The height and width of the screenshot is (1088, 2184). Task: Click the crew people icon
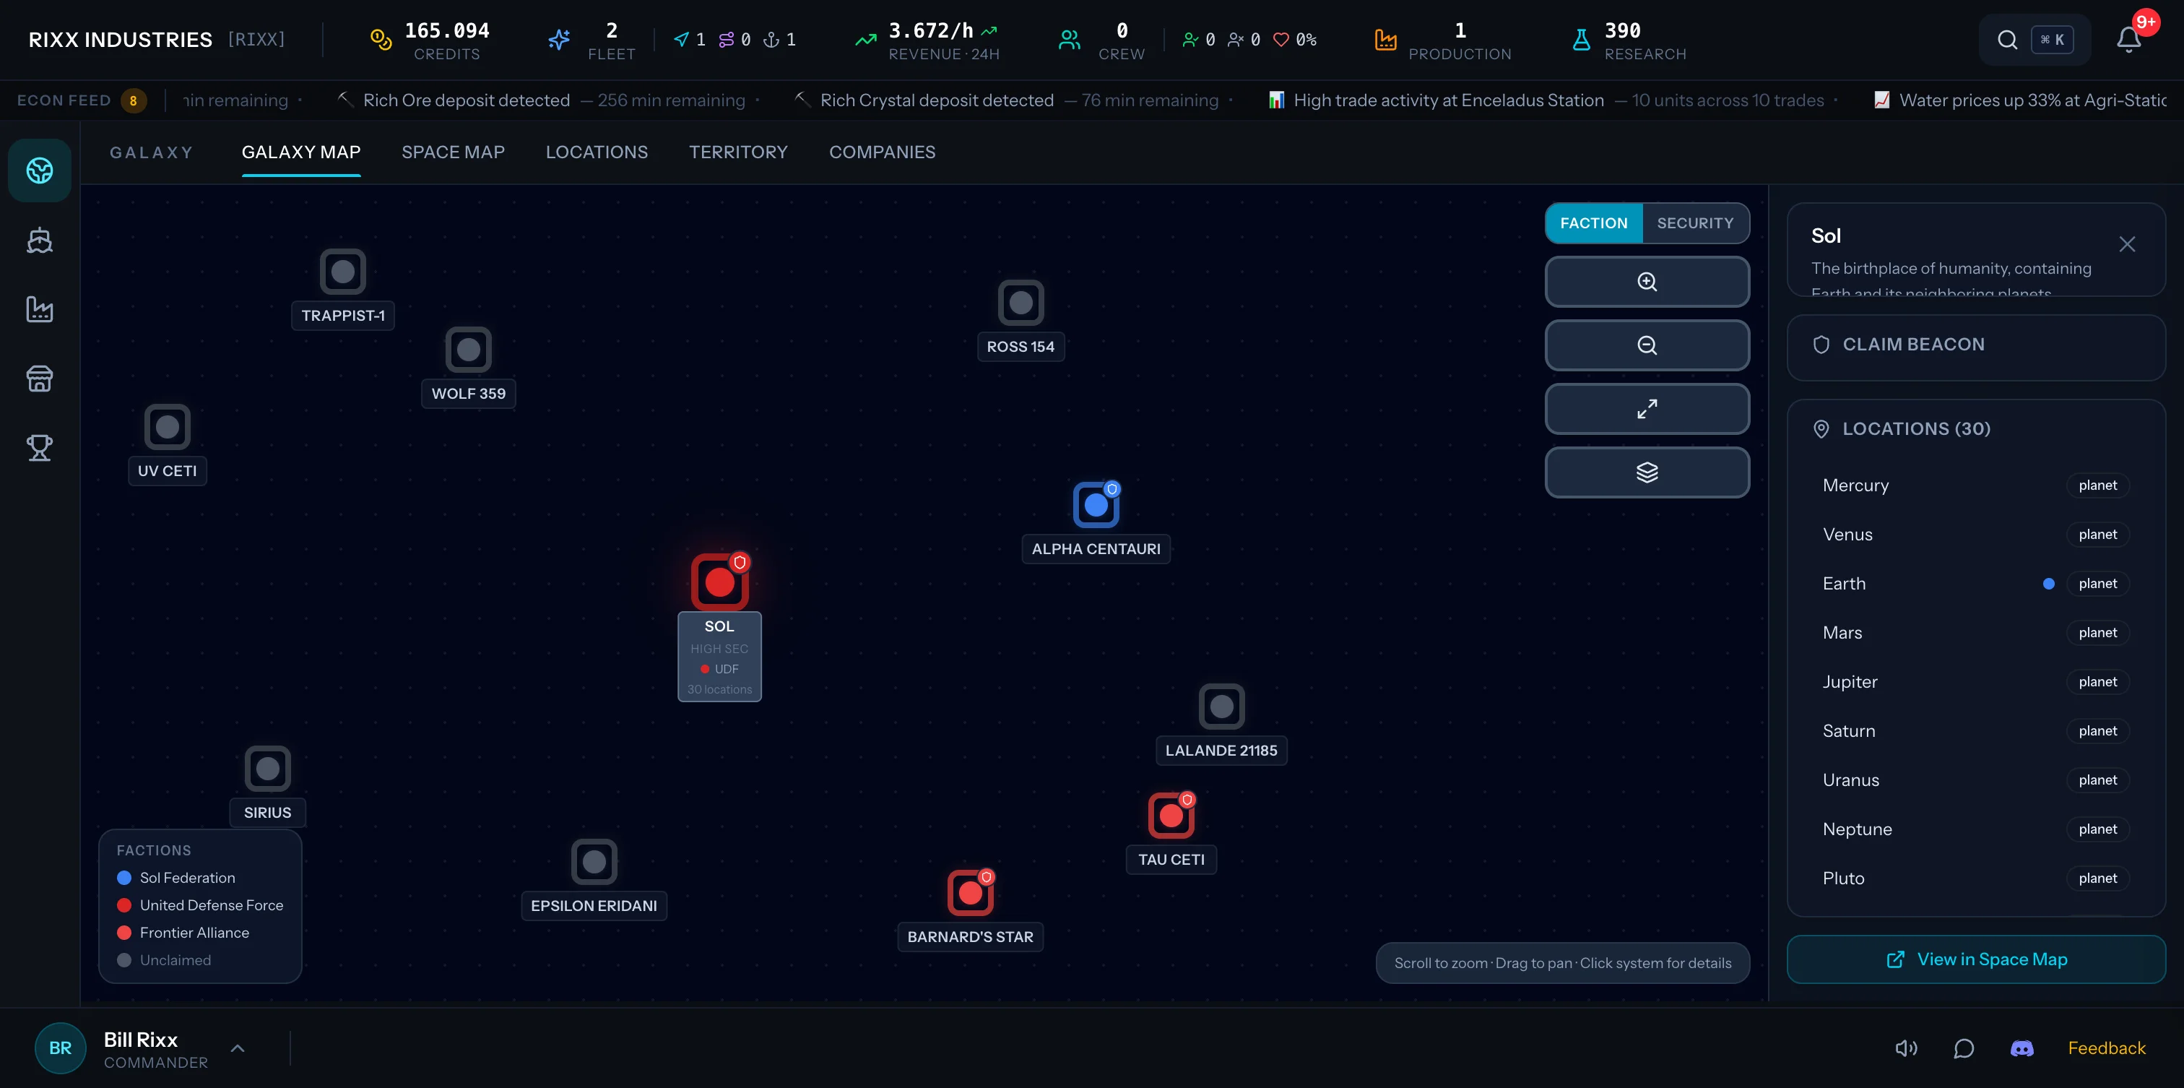[1069, 40]
